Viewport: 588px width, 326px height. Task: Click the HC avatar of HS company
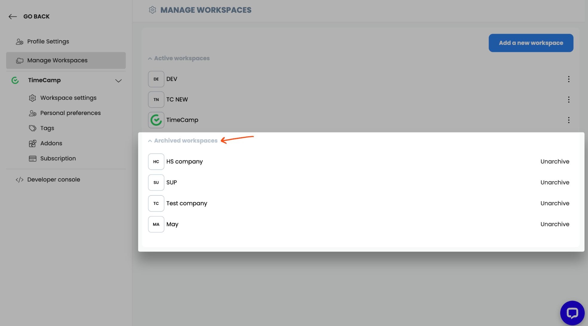156,162
